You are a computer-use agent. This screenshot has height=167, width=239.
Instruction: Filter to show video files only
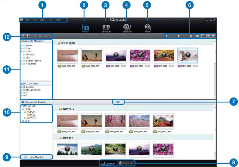coord(202,36)
